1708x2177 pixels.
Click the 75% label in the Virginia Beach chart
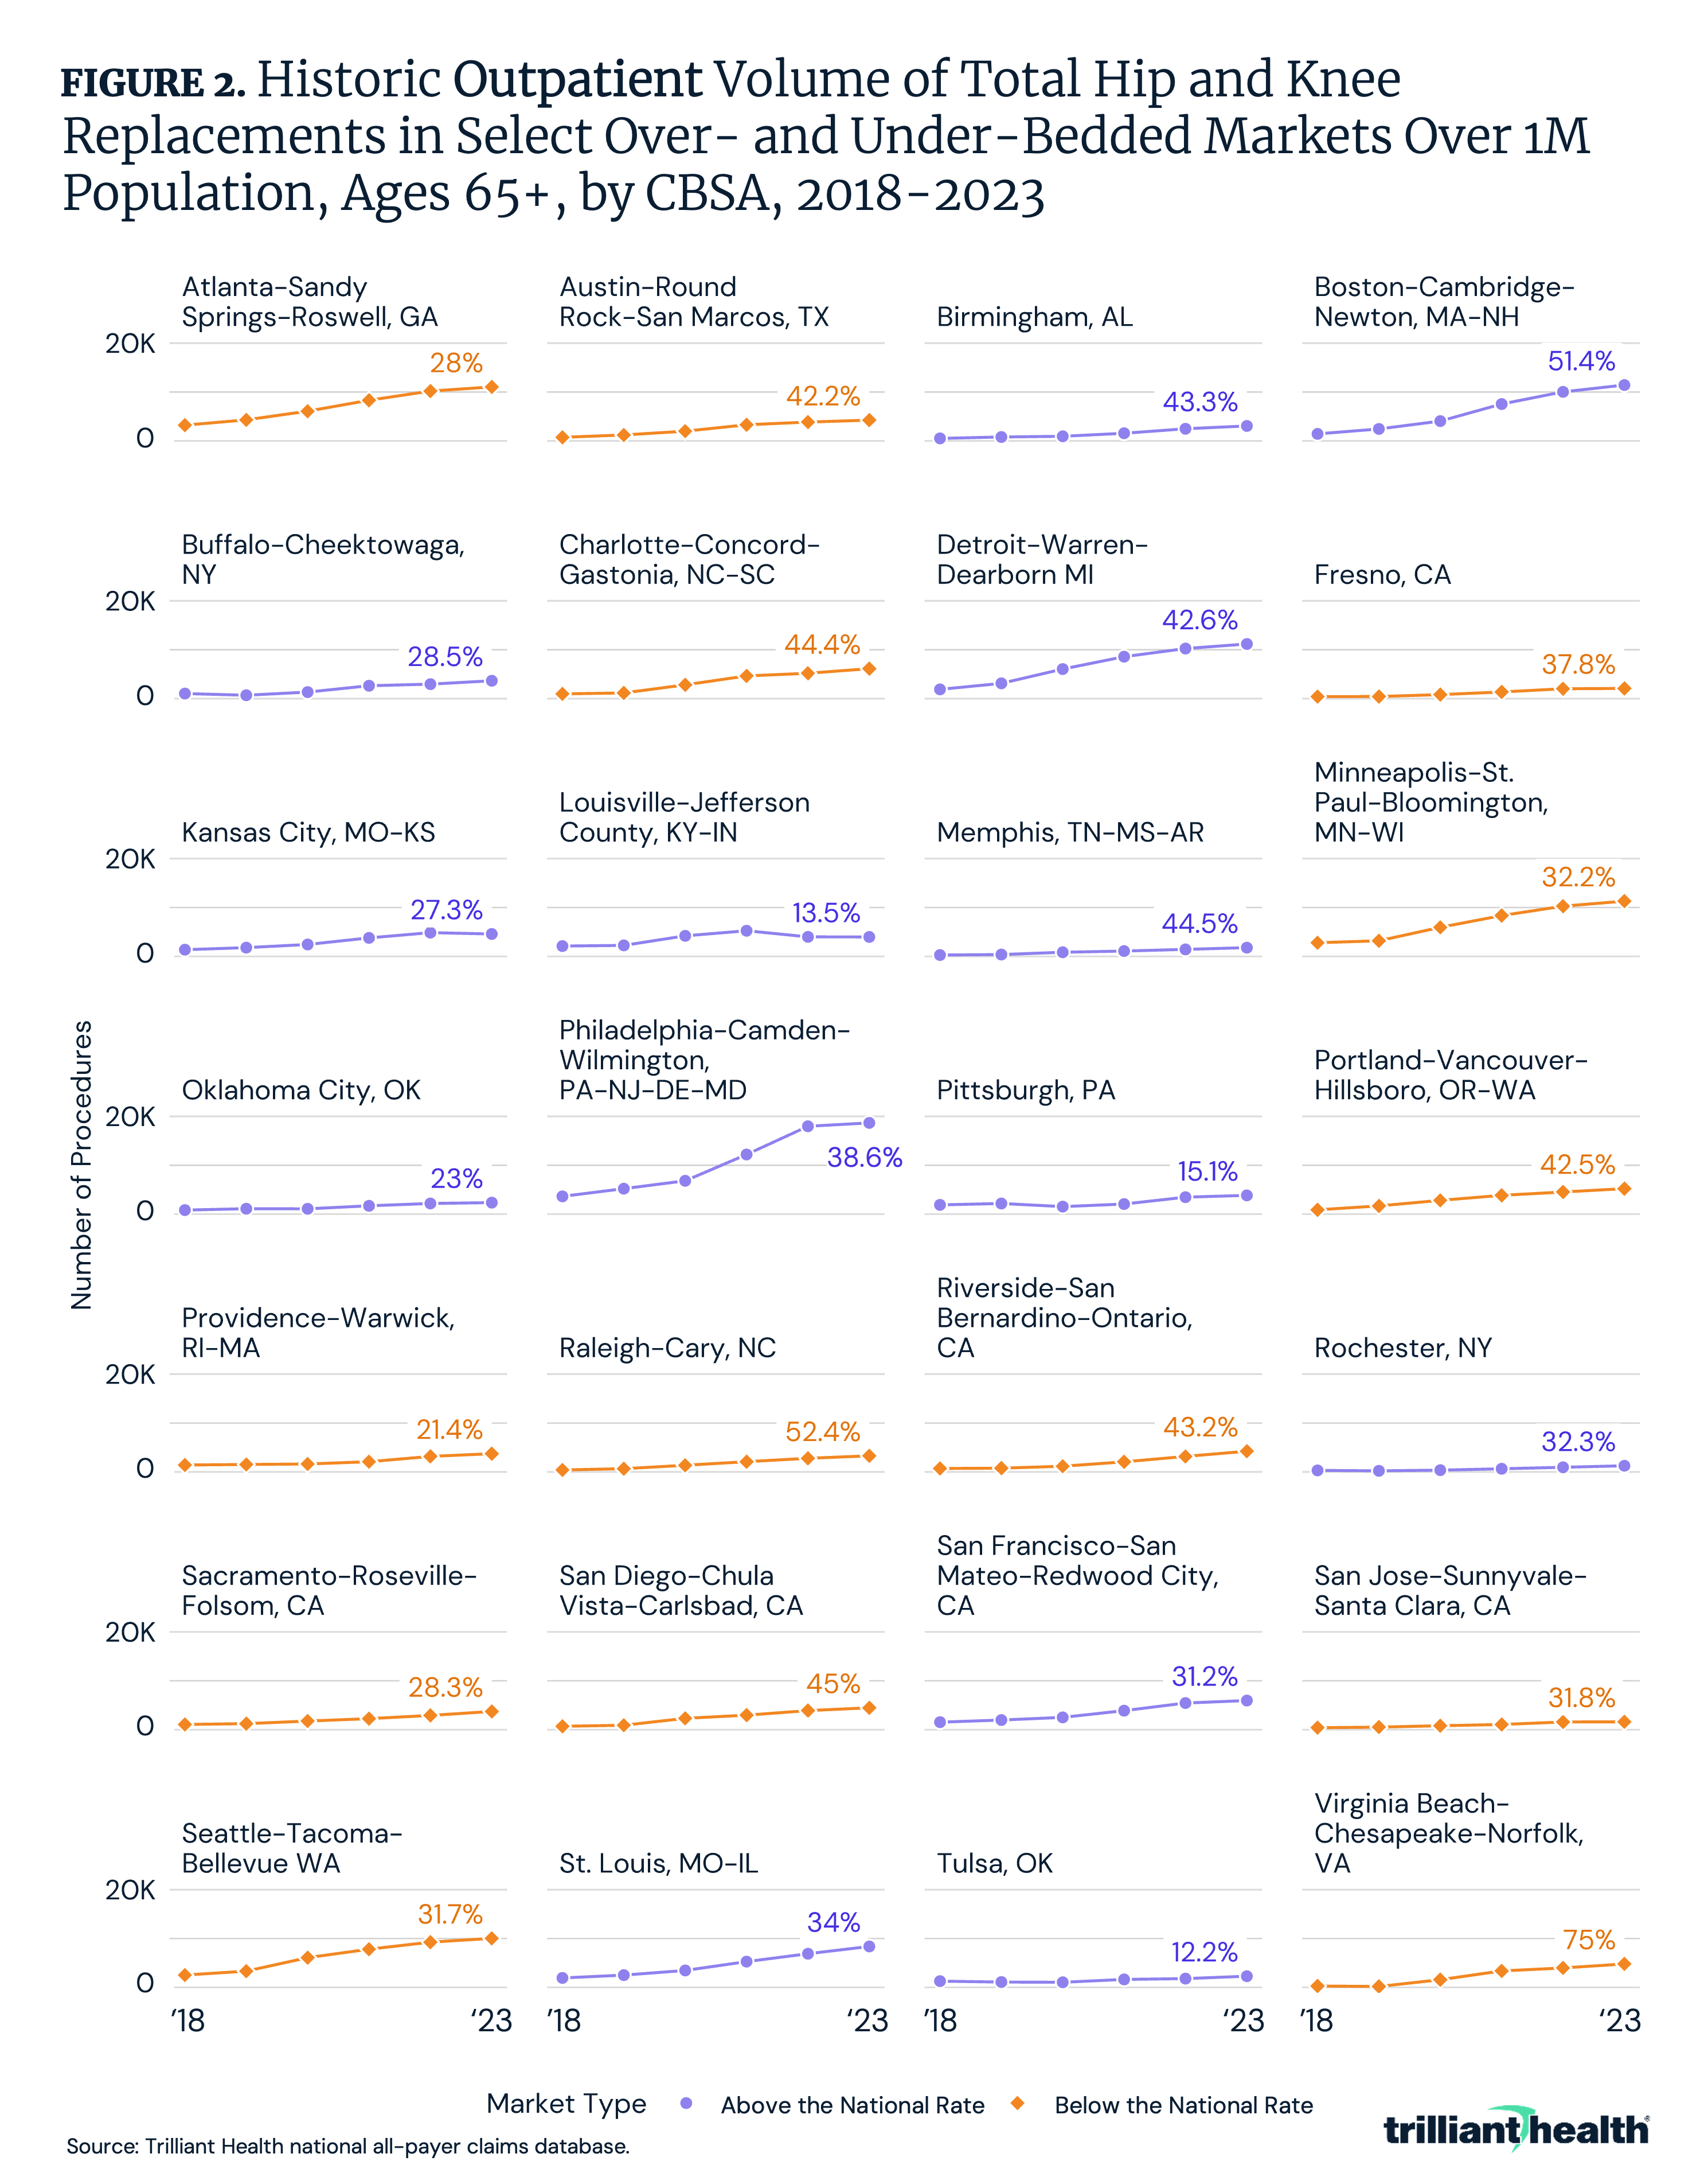pos(1589,1940)
